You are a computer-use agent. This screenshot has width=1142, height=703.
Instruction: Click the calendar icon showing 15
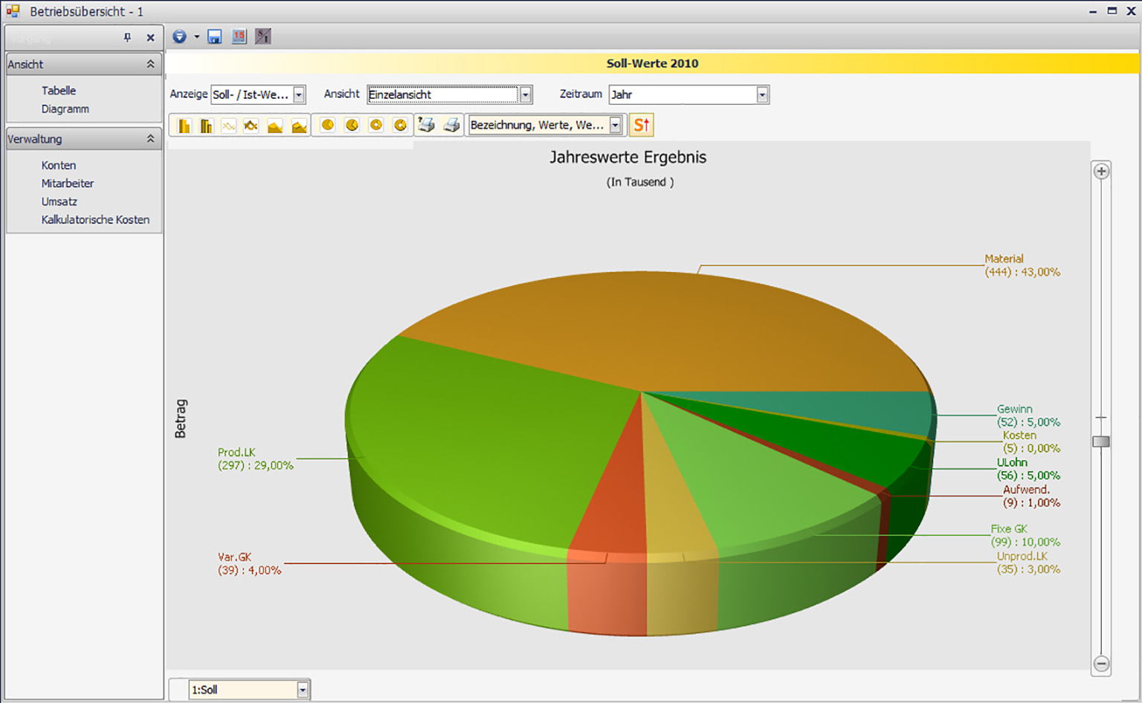click(x=239, y=36)
